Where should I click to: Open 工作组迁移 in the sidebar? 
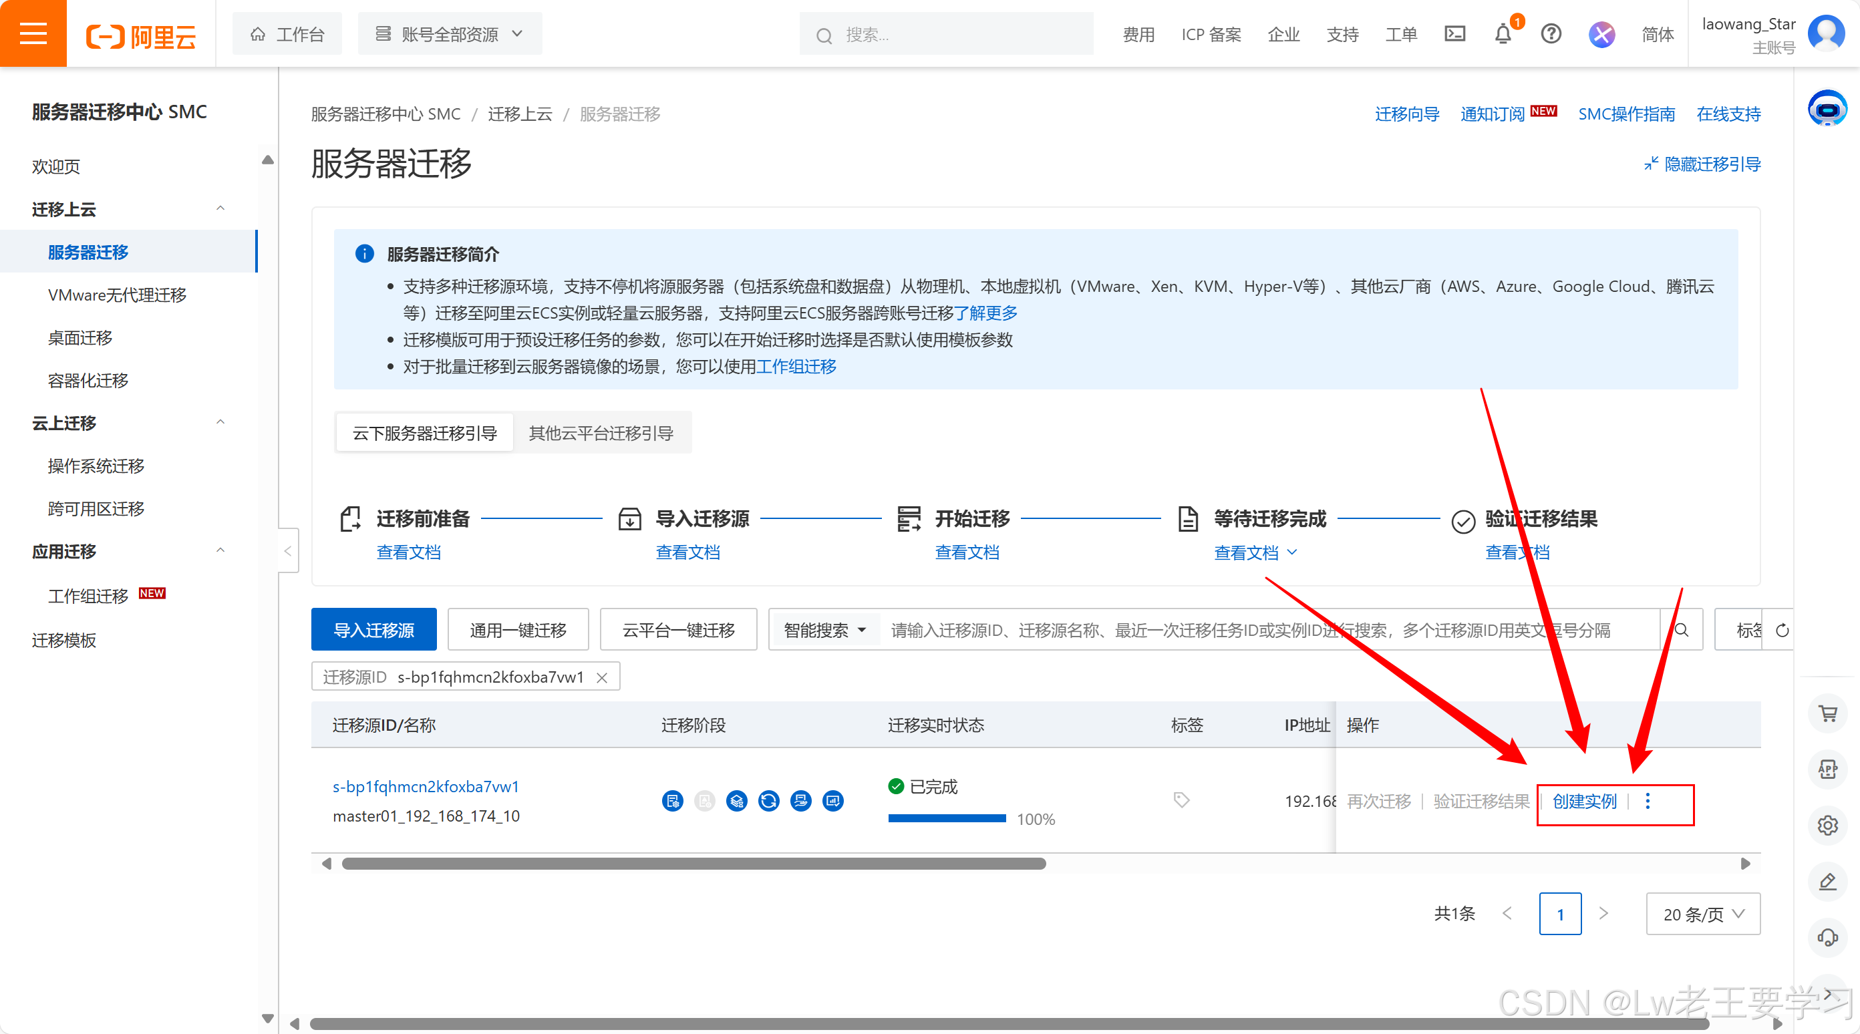pos(88,596)
